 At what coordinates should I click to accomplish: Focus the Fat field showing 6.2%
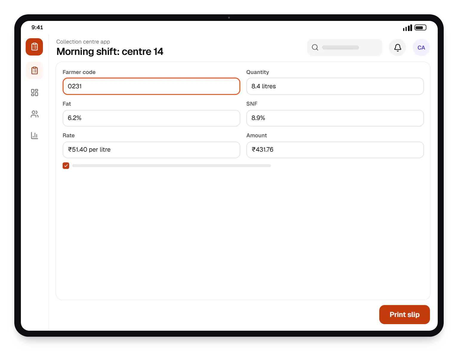pos(151,118)
